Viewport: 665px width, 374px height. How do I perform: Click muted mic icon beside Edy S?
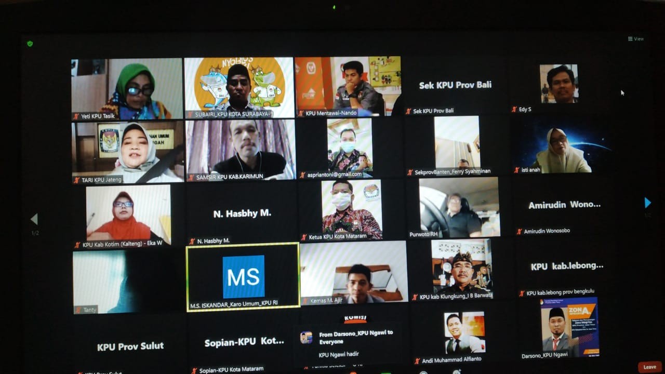point(514,110)
